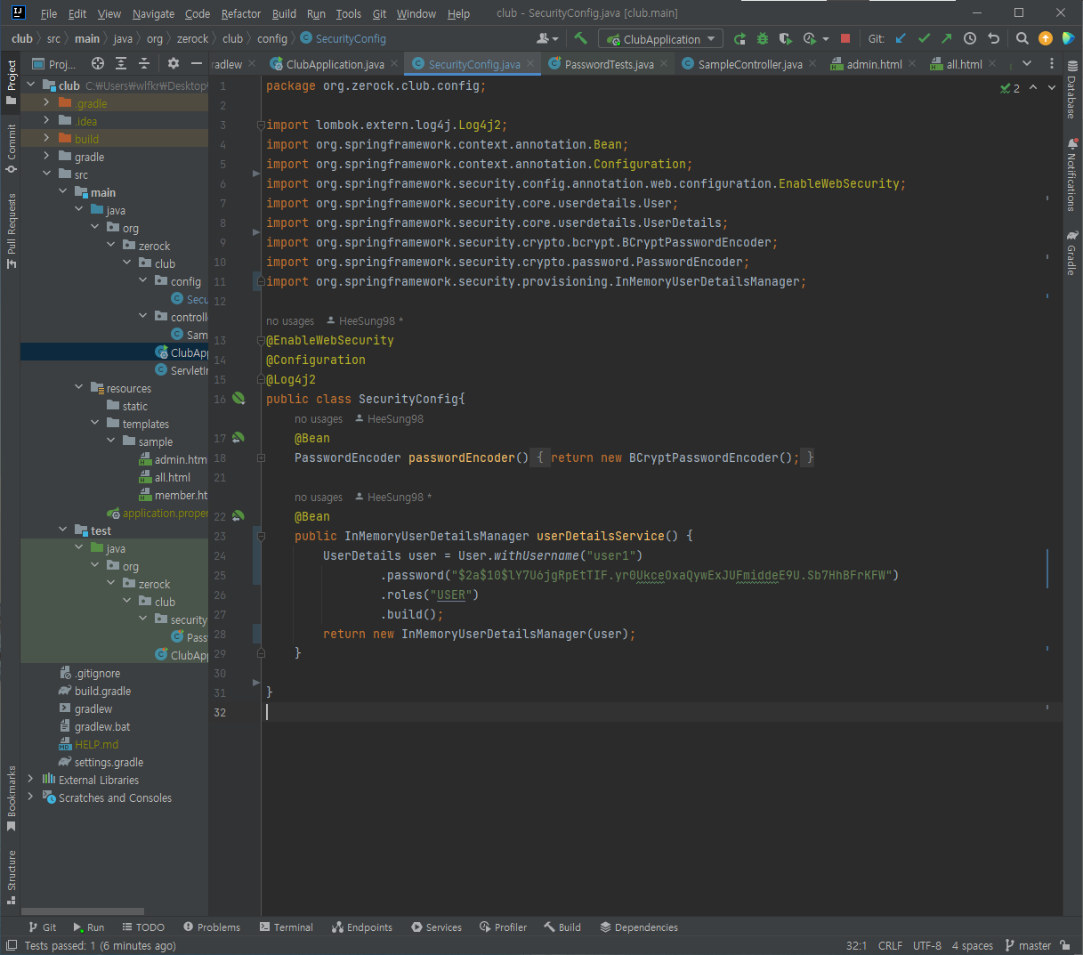Toggle the Project tool window
The height and width of the screenshot is (955, 1083).
12,82
